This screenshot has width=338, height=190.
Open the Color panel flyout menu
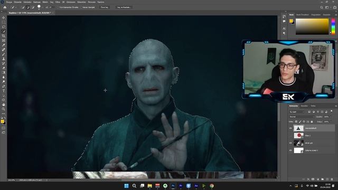(336, 15)
